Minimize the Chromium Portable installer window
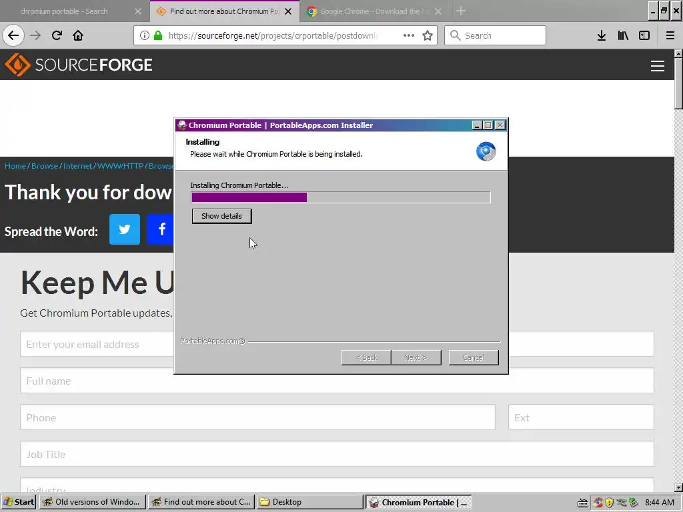The image size is (683, 512). [477, 125]
